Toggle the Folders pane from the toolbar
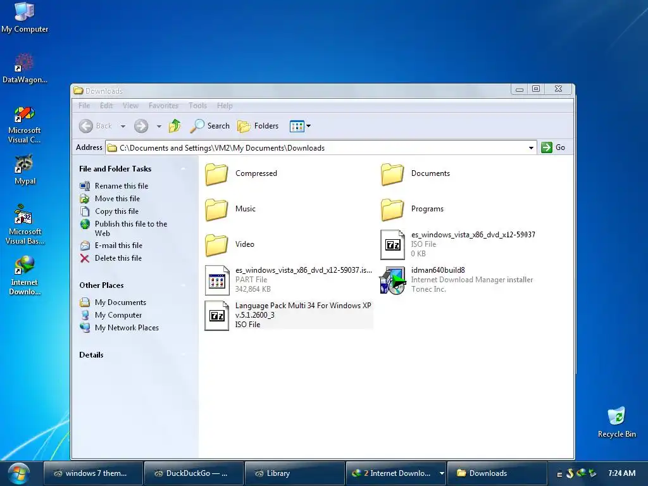Screen dimensions: 648x486 [258, 126]
